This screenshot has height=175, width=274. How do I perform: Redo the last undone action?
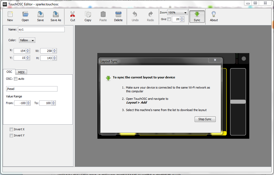point(150,16)
